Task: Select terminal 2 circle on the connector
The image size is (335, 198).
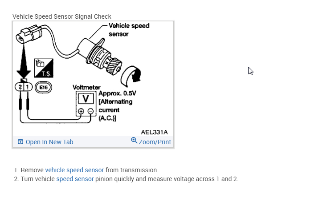Action: (20, 86)
